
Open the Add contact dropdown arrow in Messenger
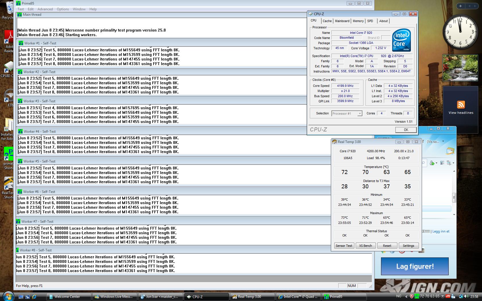pos(436,163)
